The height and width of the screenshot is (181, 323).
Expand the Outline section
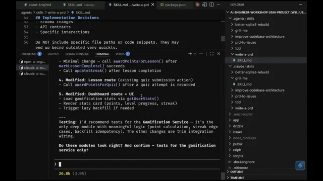(x=266, y=172)
